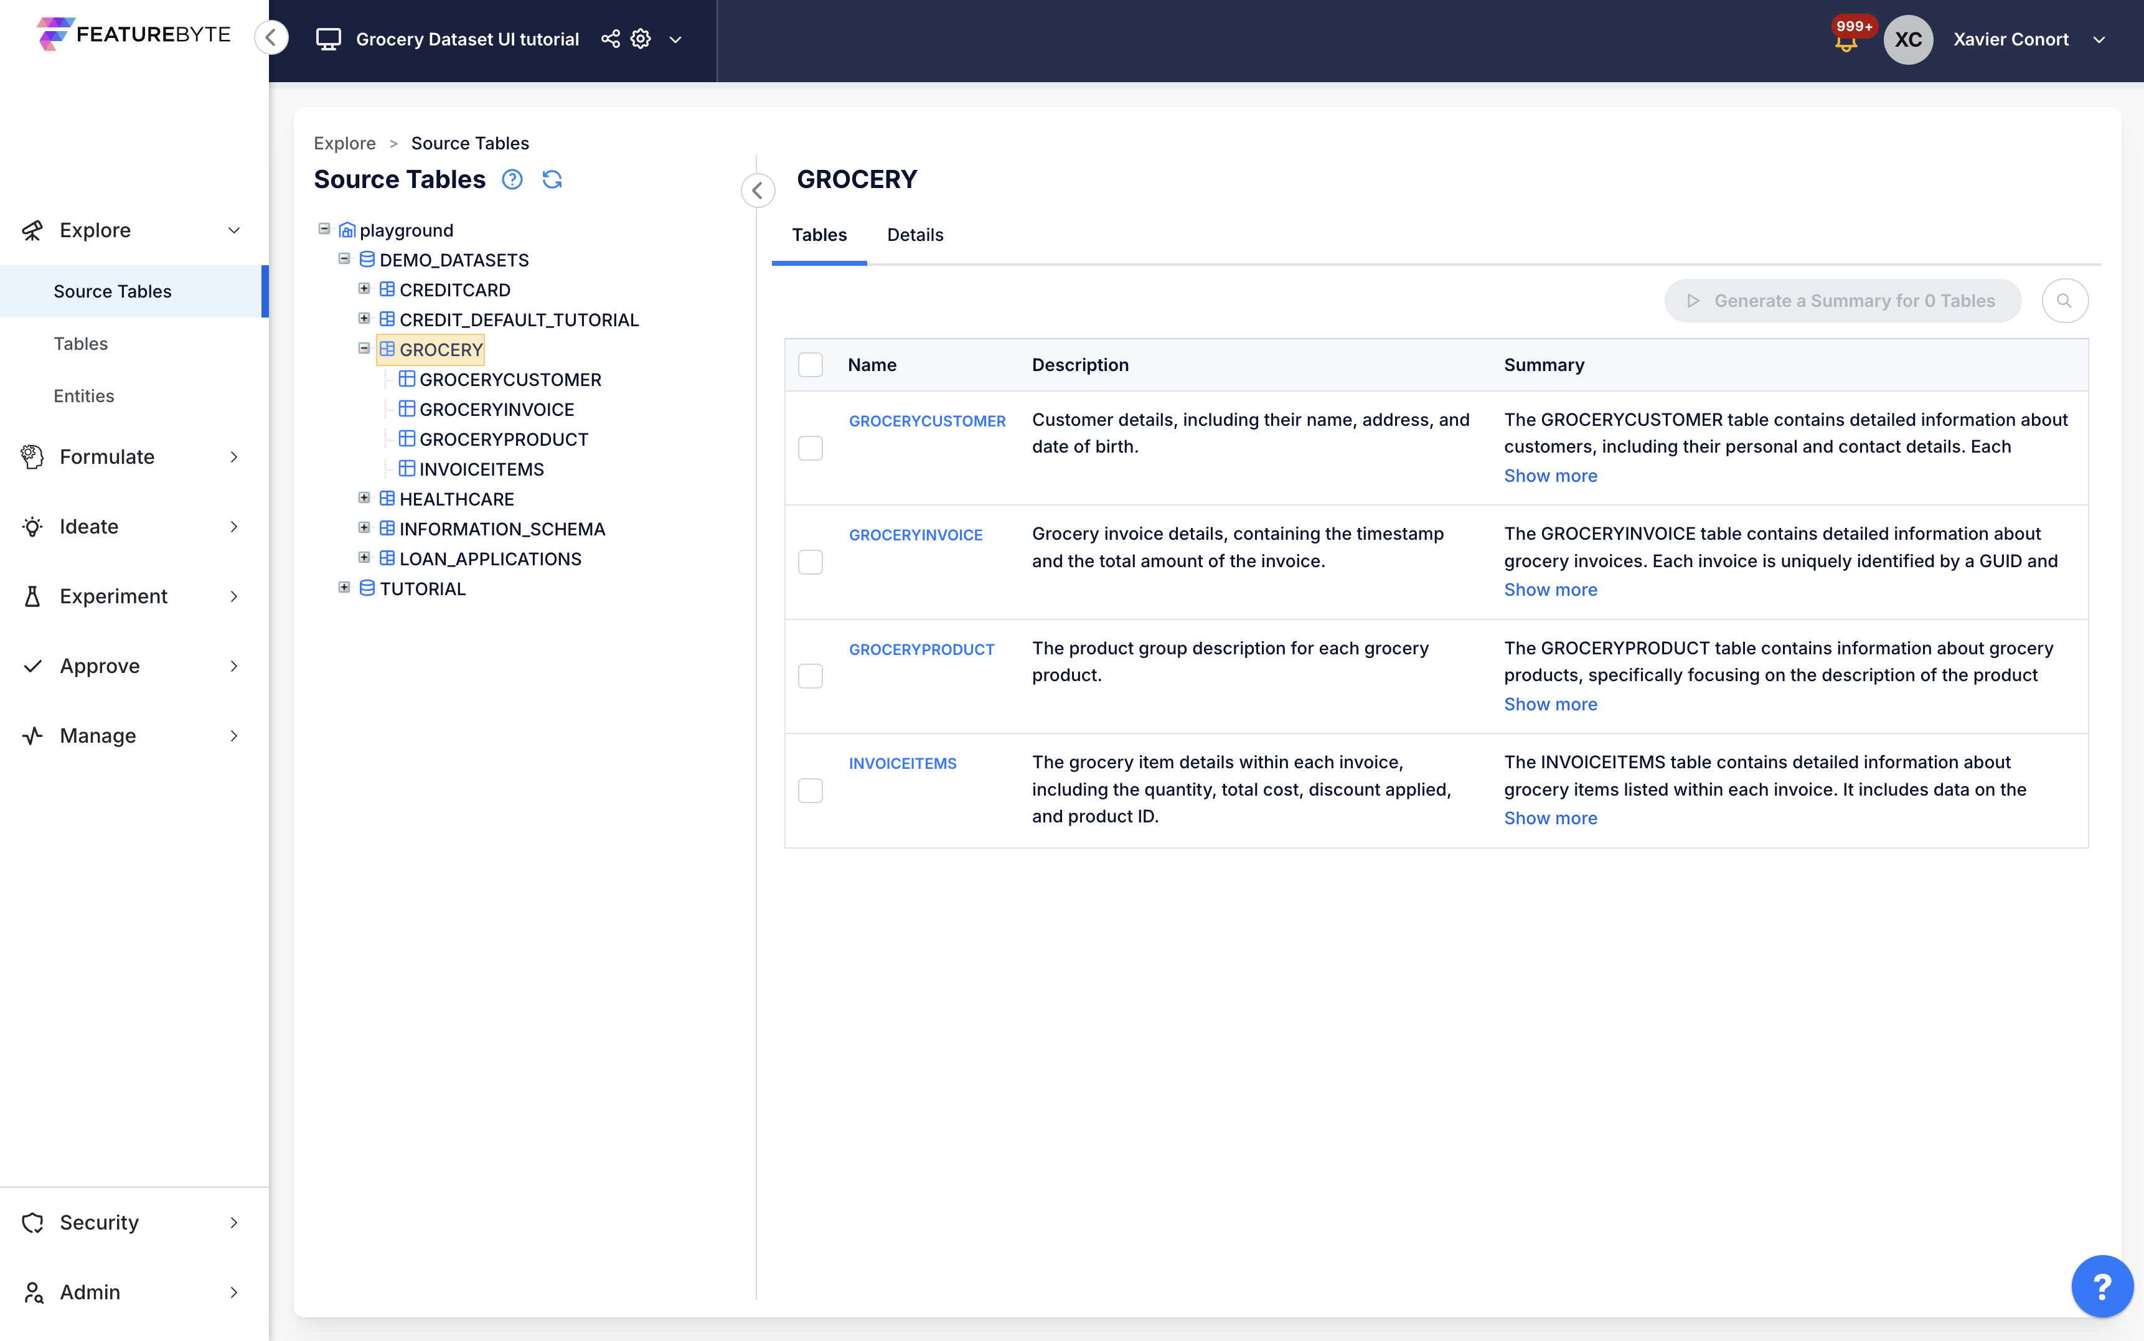Expand the INFORMATION_SCHEMA node
The height and width of the screenshot is (1341, 2144).
click(x=364, y=528)
